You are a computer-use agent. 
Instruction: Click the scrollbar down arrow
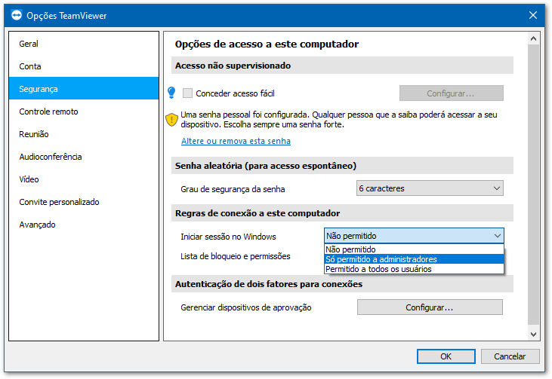tap(533, 334)
